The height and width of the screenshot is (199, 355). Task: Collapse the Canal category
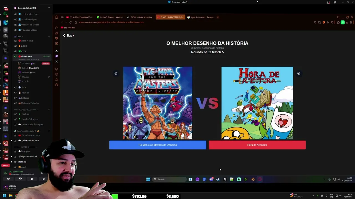tap(19, 36)
